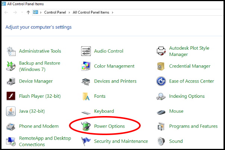The height and width of the screenshot is (150, 225).
Task: Open Backup and Restore (Windows 7) link
Action: [x=40, y=66]
